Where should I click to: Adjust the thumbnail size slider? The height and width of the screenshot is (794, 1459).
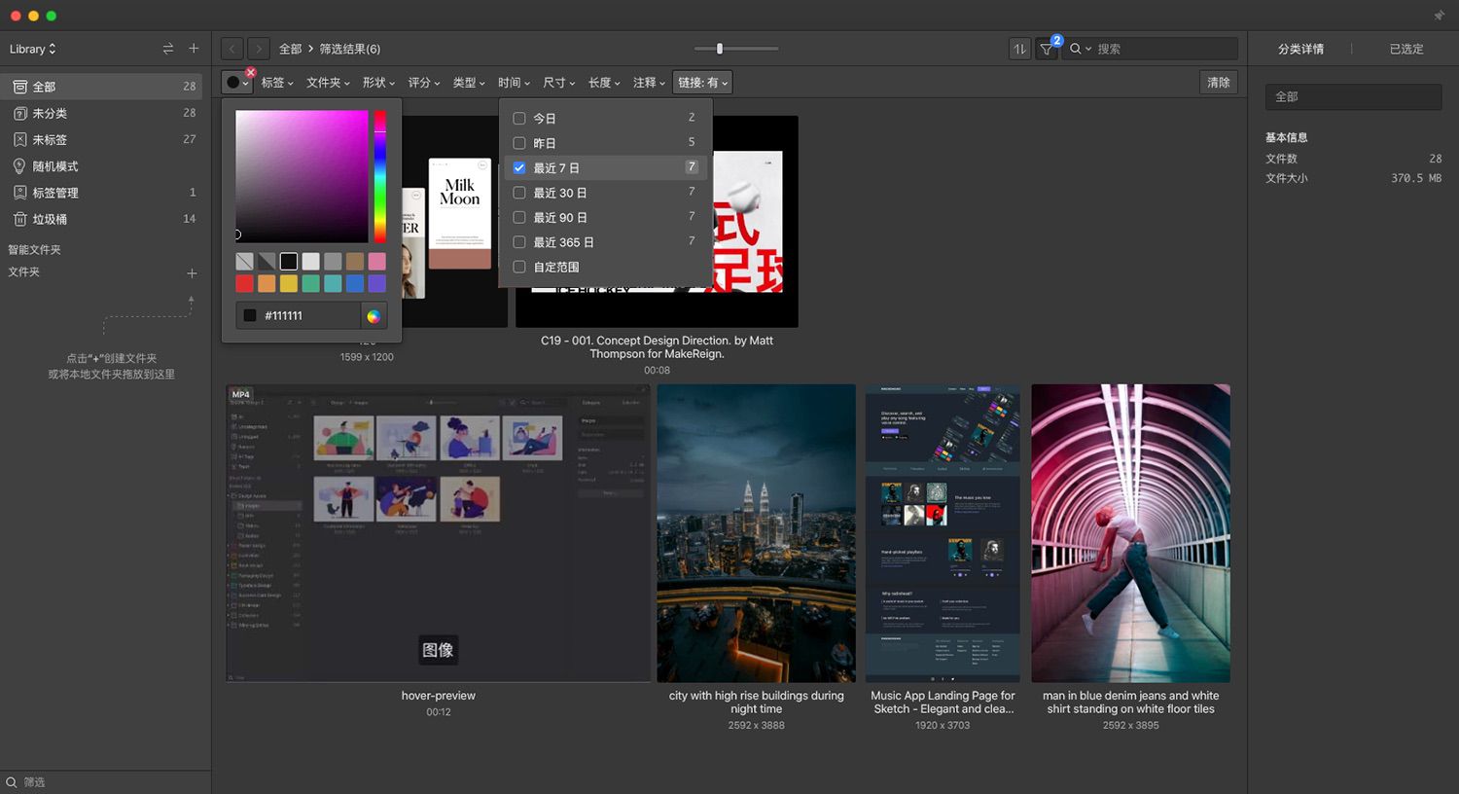pos(736,49)
